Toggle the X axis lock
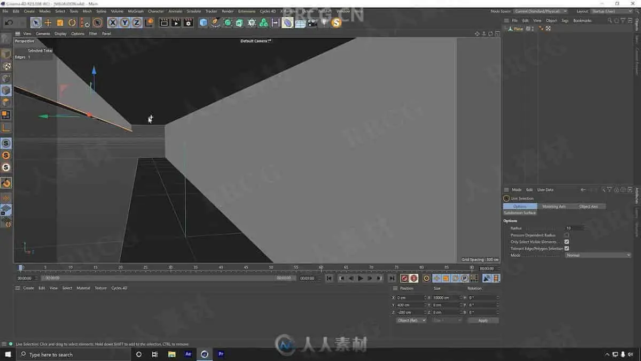 [113, 22]
